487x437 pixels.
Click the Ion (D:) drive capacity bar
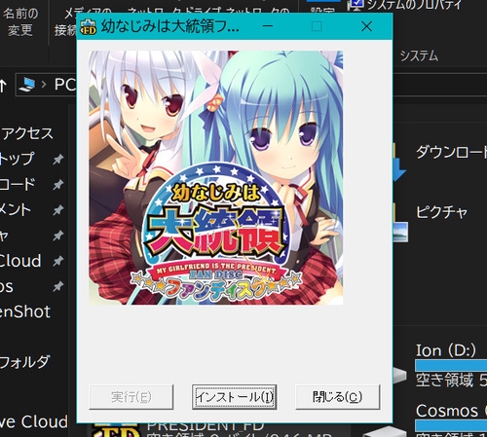point(451,365)
